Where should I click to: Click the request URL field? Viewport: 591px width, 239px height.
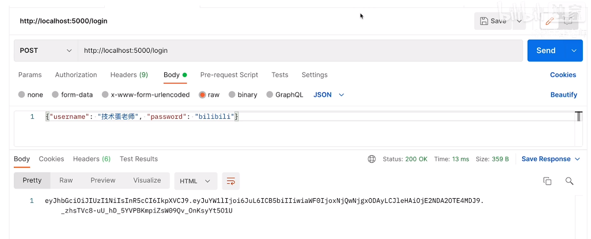click(x=300, y=51)
